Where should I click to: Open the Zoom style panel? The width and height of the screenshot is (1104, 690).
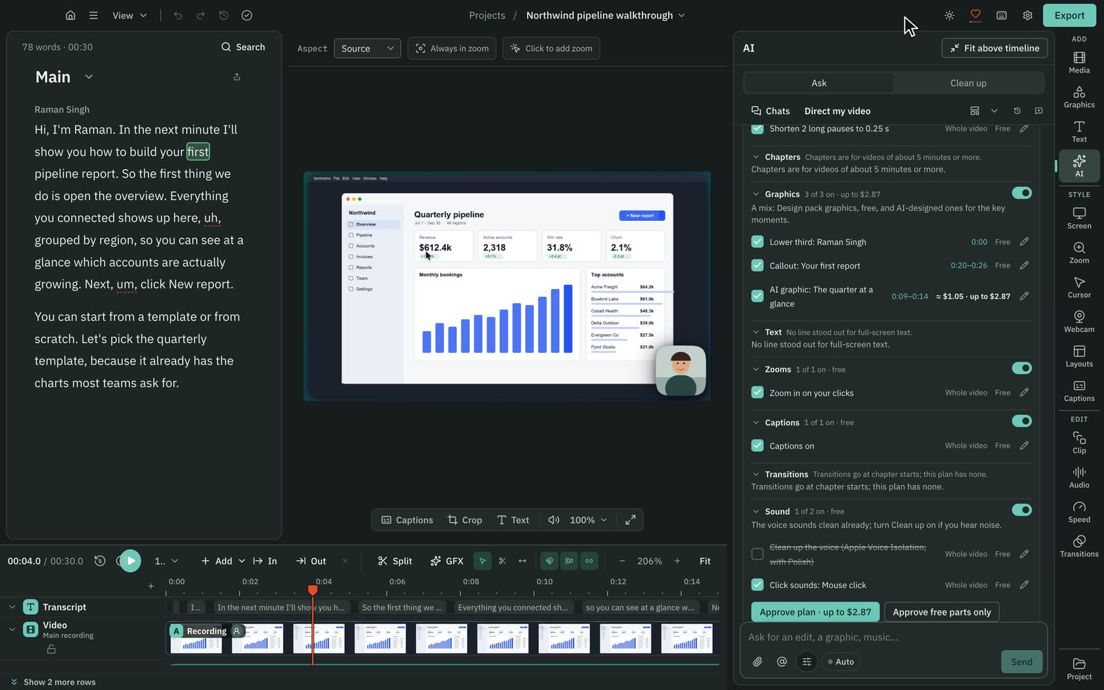point(1079,253)
